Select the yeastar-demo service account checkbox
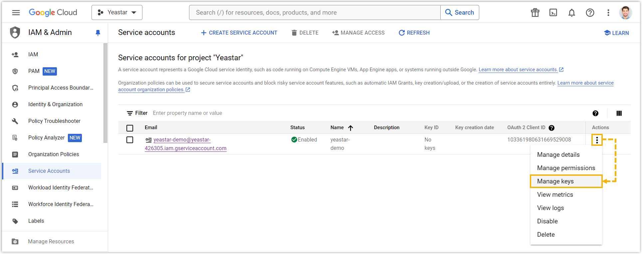 tap(130, 140)
